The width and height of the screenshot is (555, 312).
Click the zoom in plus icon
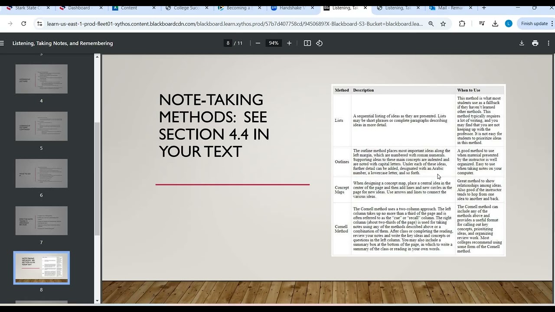(289, 43)
